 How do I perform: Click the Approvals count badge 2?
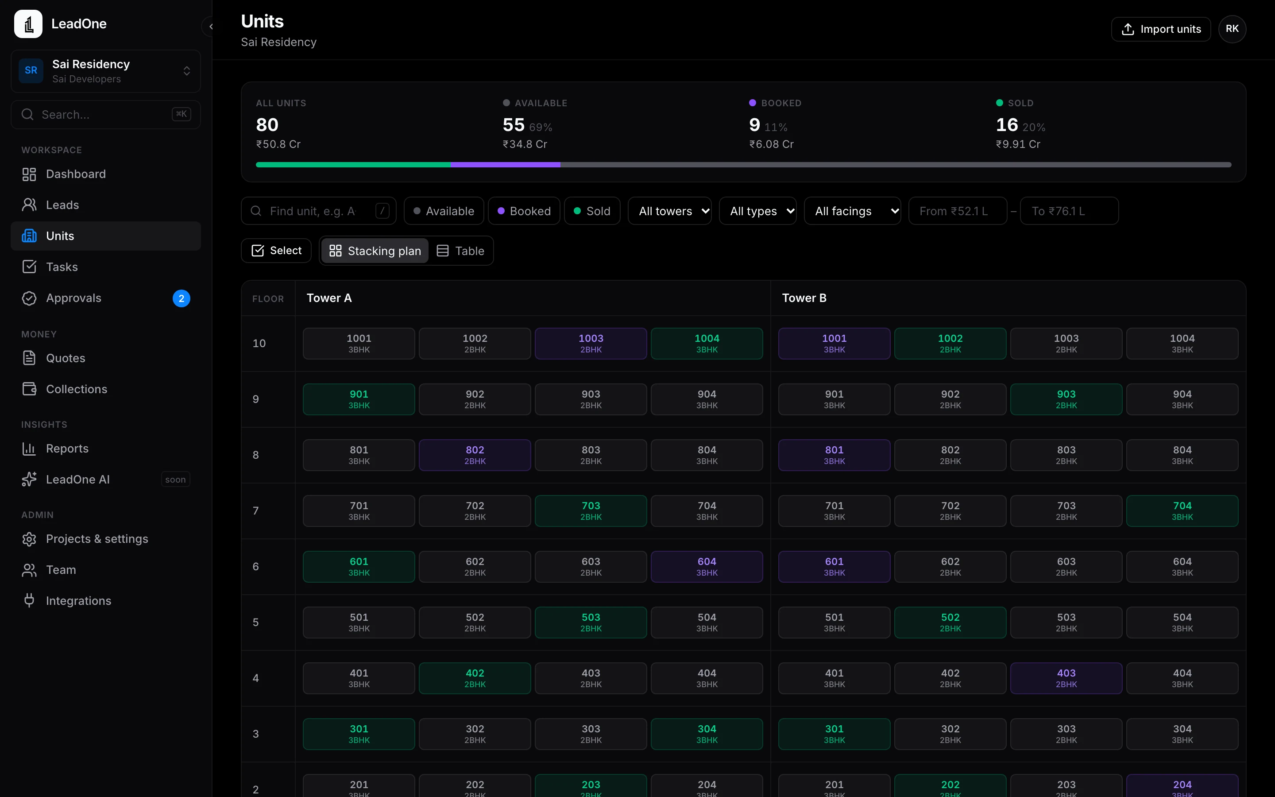[181, 298]
